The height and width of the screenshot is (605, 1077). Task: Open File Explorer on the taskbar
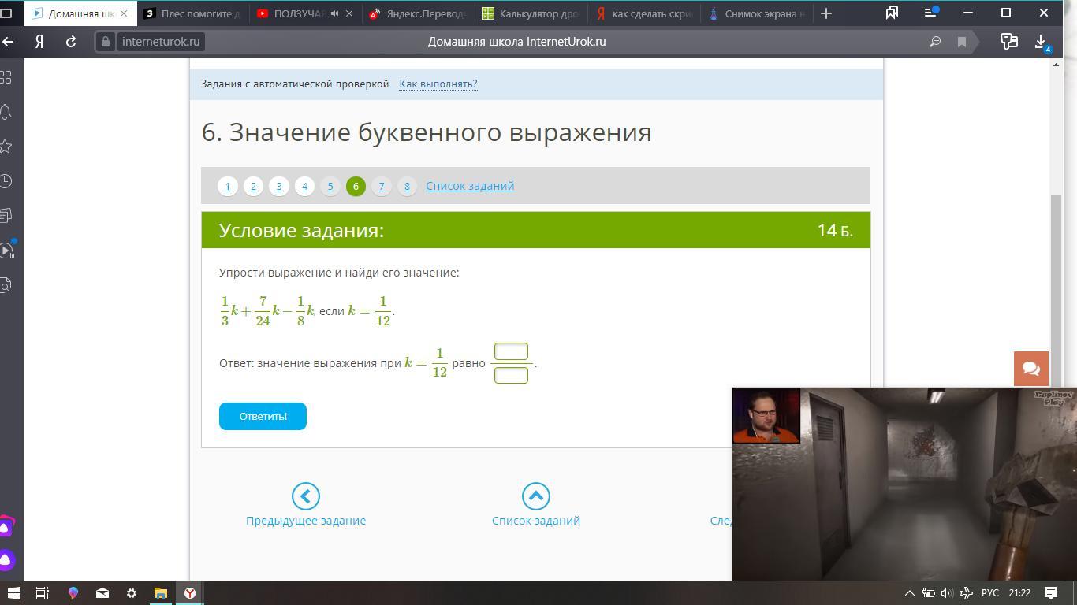(x=161, y=593)
